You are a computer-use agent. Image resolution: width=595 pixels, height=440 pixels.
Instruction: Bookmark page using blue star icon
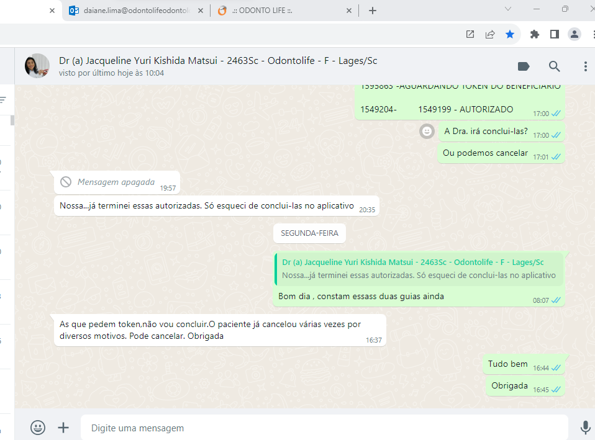510,35
